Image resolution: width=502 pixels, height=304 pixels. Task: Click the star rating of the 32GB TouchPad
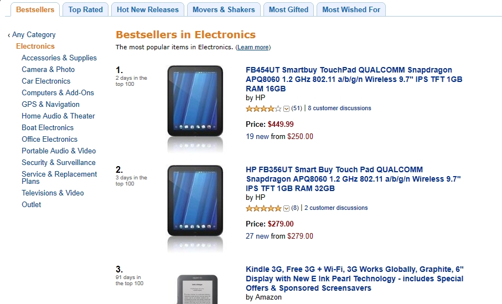pos(263,208)
